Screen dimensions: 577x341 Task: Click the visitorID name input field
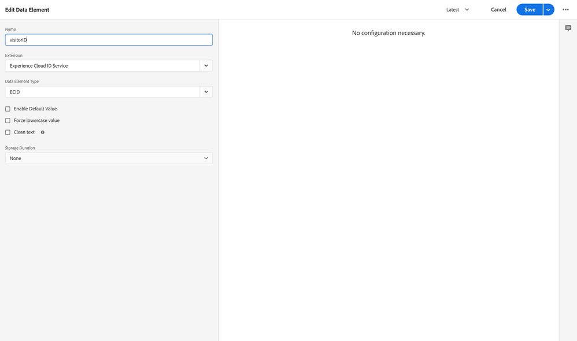pyautogui.click(x=109, y=40)
